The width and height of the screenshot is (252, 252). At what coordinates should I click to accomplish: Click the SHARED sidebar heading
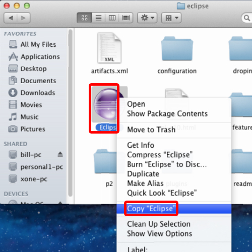click(x=16, y=144)
